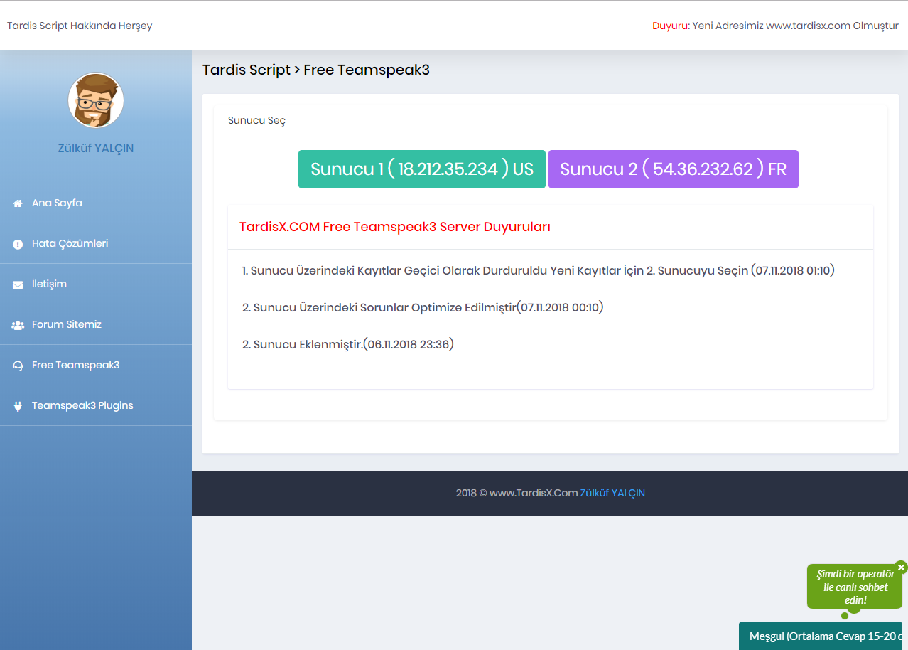
Task: Click the users icon beside Forum Sitemiz
Action: click(18, 325)
